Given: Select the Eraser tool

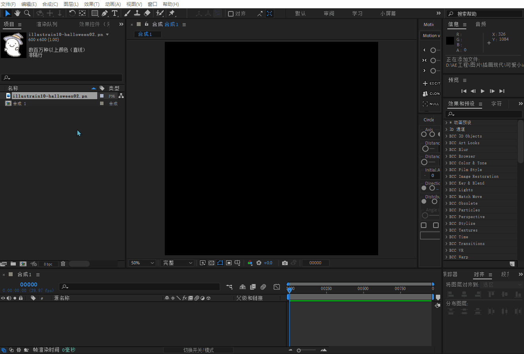Looking at the screenshot, I should (x=147, y=13).
